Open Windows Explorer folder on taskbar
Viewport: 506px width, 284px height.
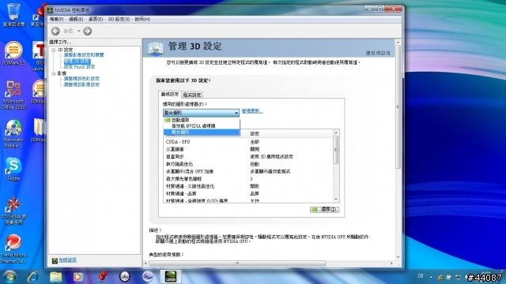(55, 277)
